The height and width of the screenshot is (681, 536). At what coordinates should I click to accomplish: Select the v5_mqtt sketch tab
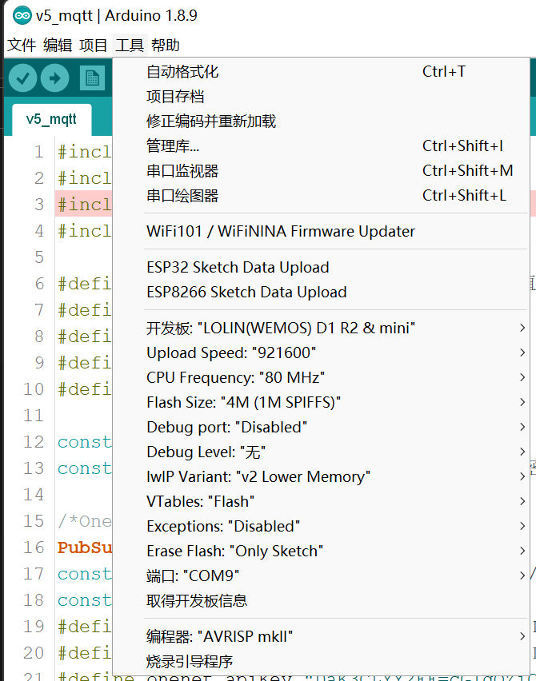[51, 119]
